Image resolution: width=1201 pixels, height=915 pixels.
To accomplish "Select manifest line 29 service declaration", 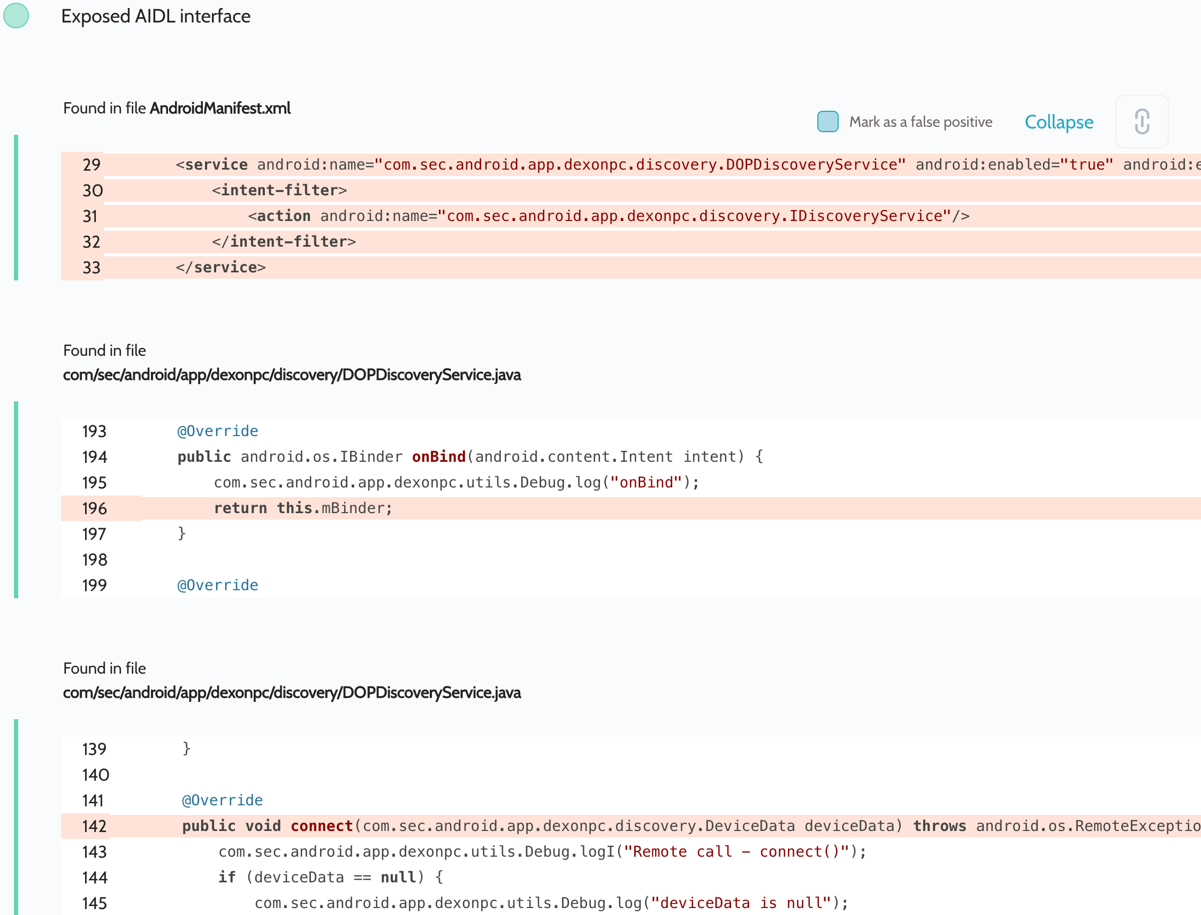I will click(539, 164).
